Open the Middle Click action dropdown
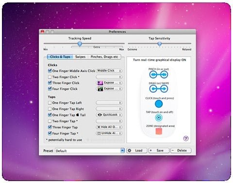The height and width of the screenshot is (183, 233). (109, 71)
